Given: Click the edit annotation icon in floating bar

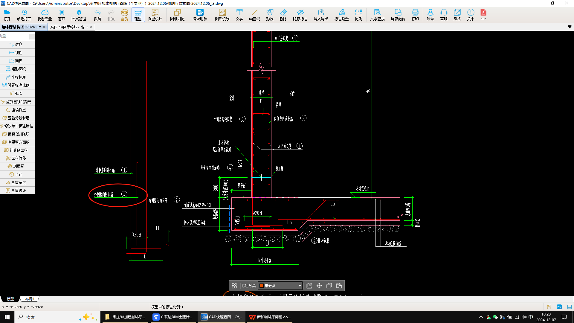Looking at the screenshot, I should pos(309,286).
